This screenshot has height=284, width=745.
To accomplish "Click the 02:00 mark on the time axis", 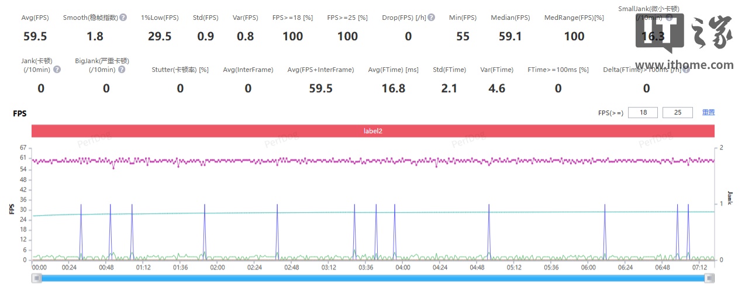I will [x=218, y=267].
